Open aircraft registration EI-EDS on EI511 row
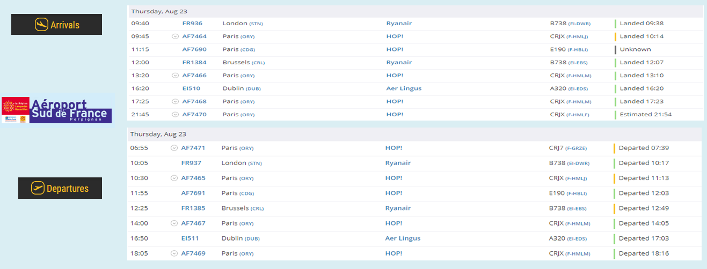This screenshot has height=269, width=707. pos(577,238)
